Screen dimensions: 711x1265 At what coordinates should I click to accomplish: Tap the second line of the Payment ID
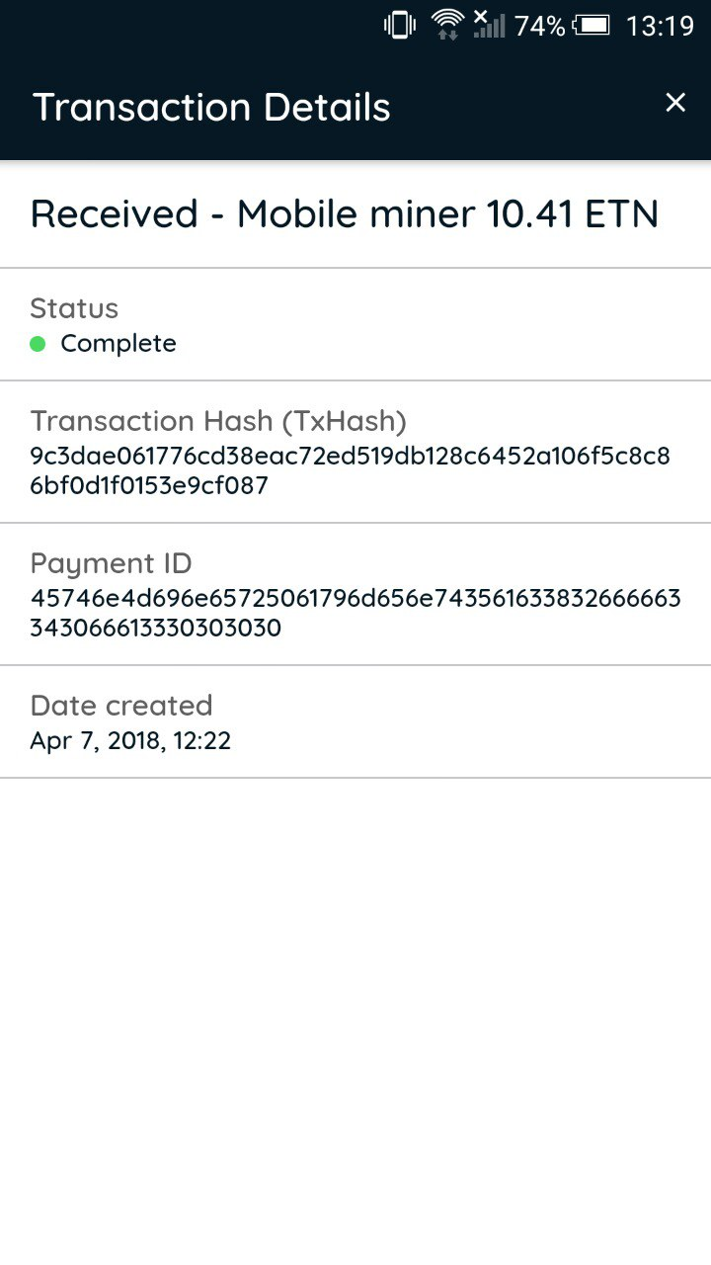tap(156, 629)
